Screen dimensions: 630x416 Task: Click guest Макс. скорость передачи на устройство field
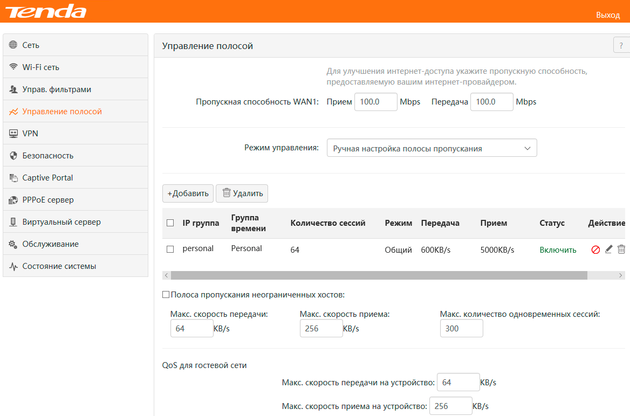click(458, 382)
